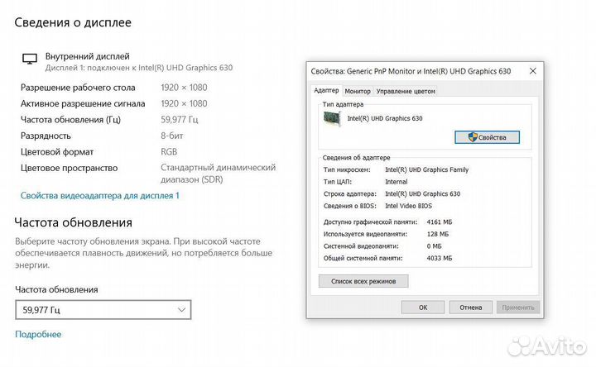Open the Управление цветом tab
596x367 pixels.
[x=406, y=91]
